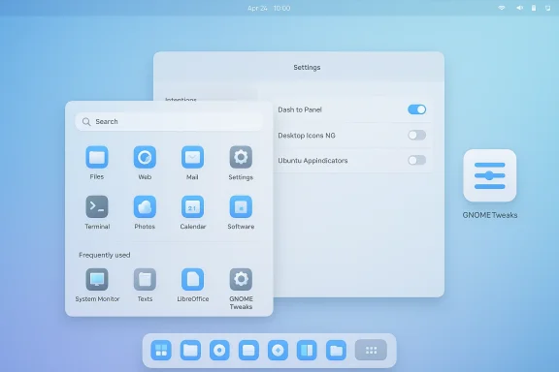Launch the Software app
This screenshot has height=372, width=559.
click(x=241, y=206)
